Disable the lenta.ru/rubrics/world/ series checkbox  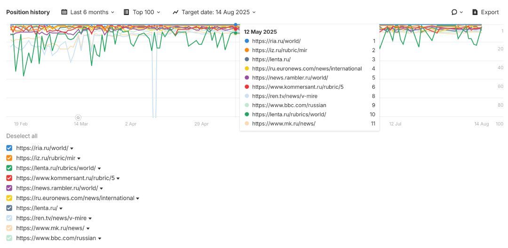9,168
